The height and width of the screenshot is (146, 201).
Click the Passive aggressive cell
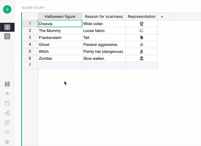coord(104,45)
